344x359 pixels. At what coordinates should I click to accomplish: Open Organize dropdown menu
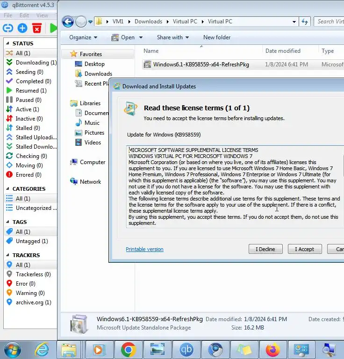[x=83, y=37]
